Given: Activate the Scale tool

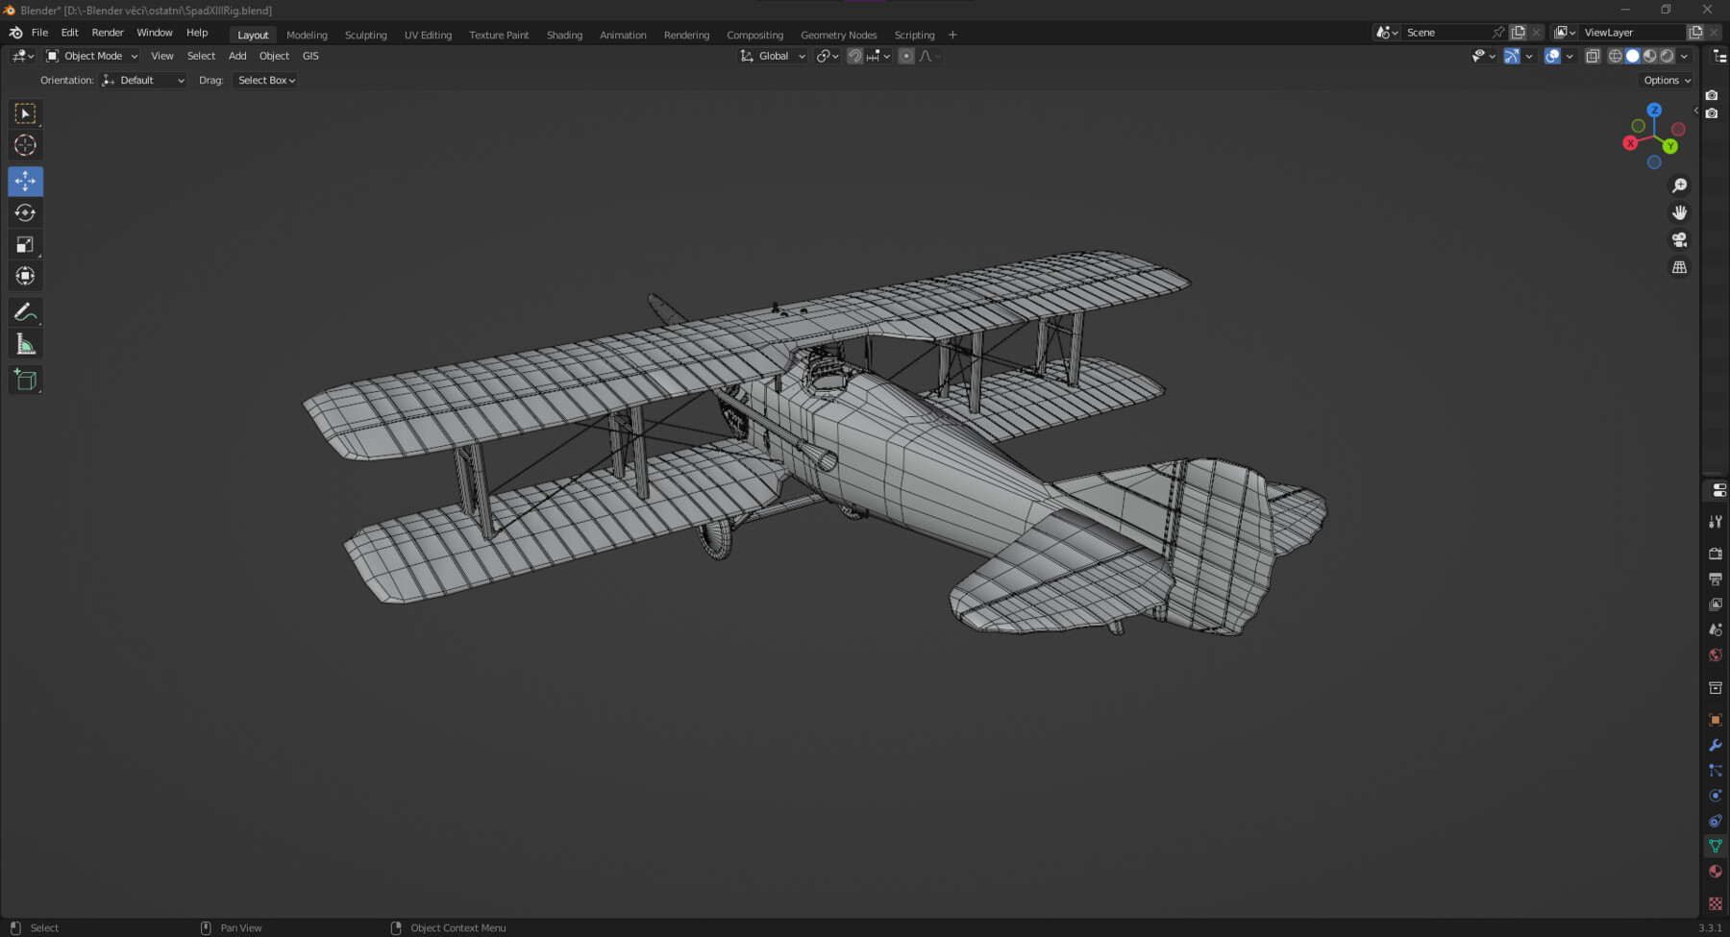Looking at the screenshot, I should coord(25,244).
